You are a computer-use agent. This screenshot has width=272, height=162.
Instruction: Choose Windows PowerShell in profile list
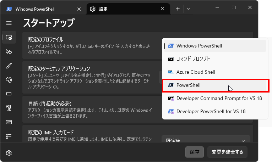[215, 46]
